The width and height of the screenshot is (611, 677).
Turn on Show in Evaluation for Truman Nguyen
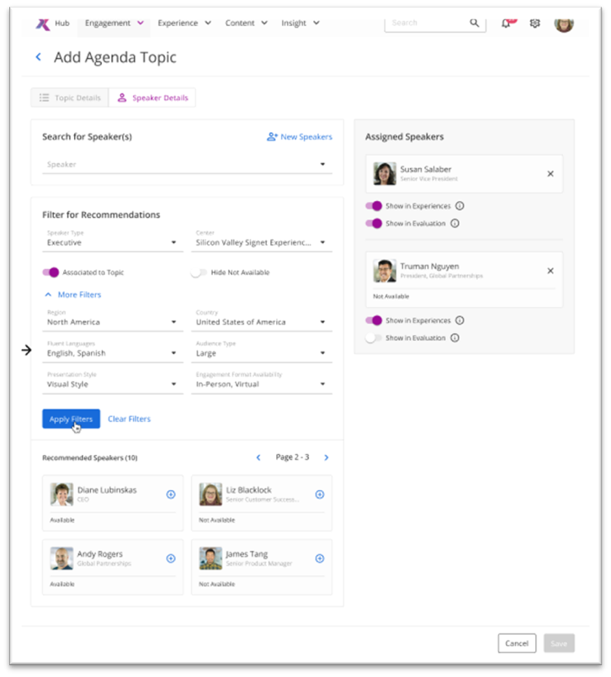(374, 338)
